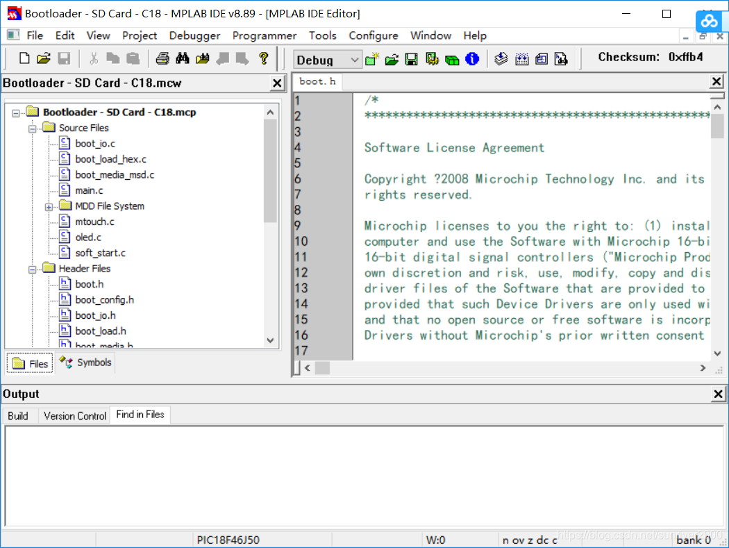The height and width of the screenshot is (548, 729).
Task: Click the New Project icon
Action: click(x=372, y=59)
